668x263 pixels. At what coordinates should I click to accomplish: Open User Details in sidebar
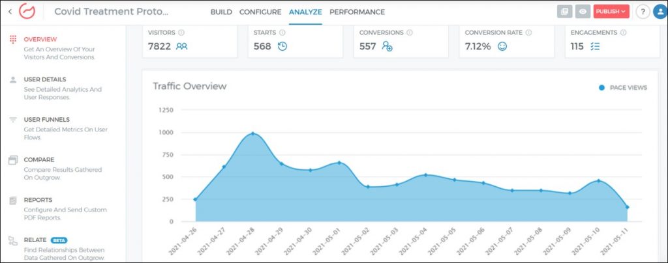tap(44, 79)
